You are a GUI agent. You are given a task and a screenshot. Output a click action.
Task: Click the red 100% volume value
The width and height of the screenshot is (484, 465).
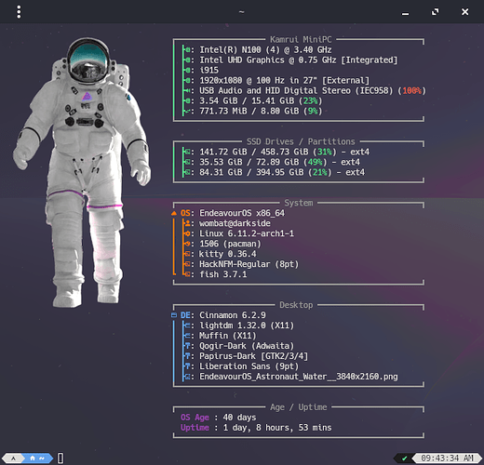(412, 90)
